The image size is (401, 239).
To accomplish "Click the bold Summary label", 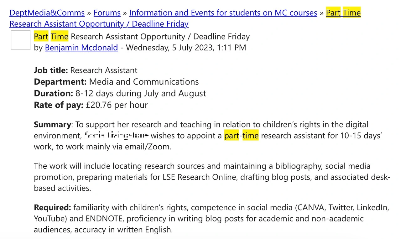I will pos(52,124).
